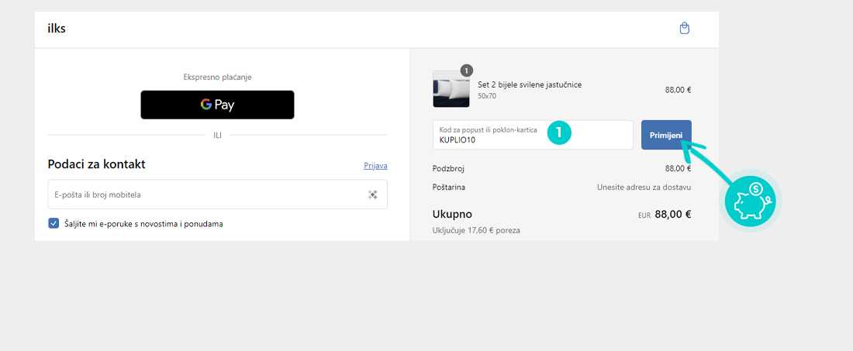The width and height of the screenshot is (853, 351).
Task: Uncheck the newsletter e-mail offers checkbox
Action: (54, 223)
